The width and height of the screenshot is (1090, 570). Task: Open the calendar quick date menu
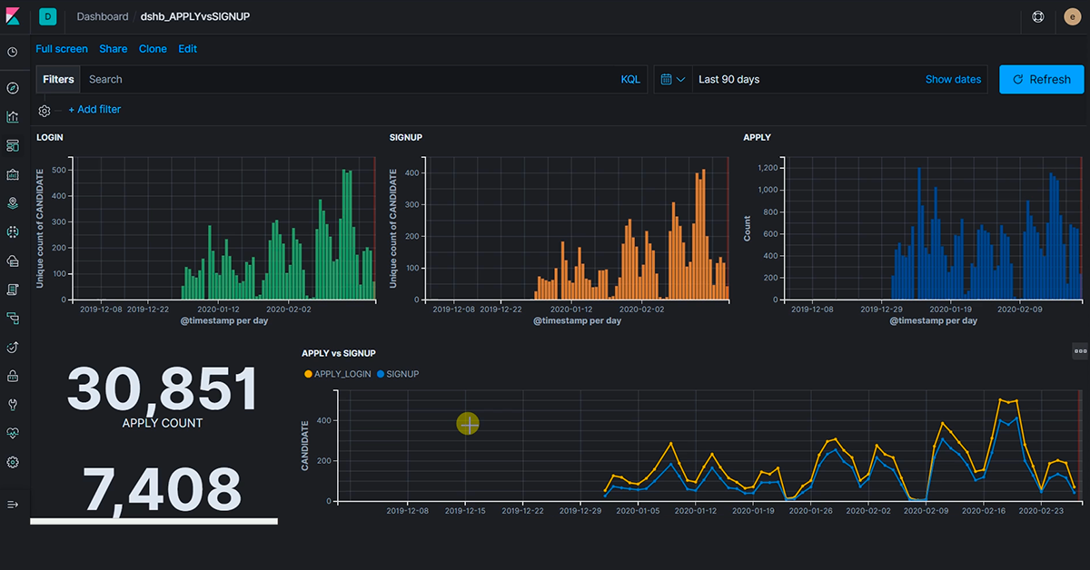tap(672, 80)
